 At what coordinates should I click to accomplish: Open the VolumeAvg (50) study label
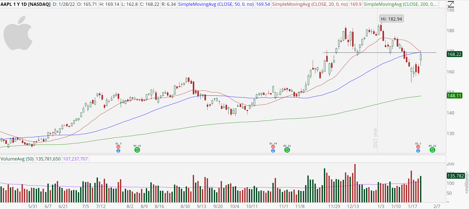pos(17,159)
